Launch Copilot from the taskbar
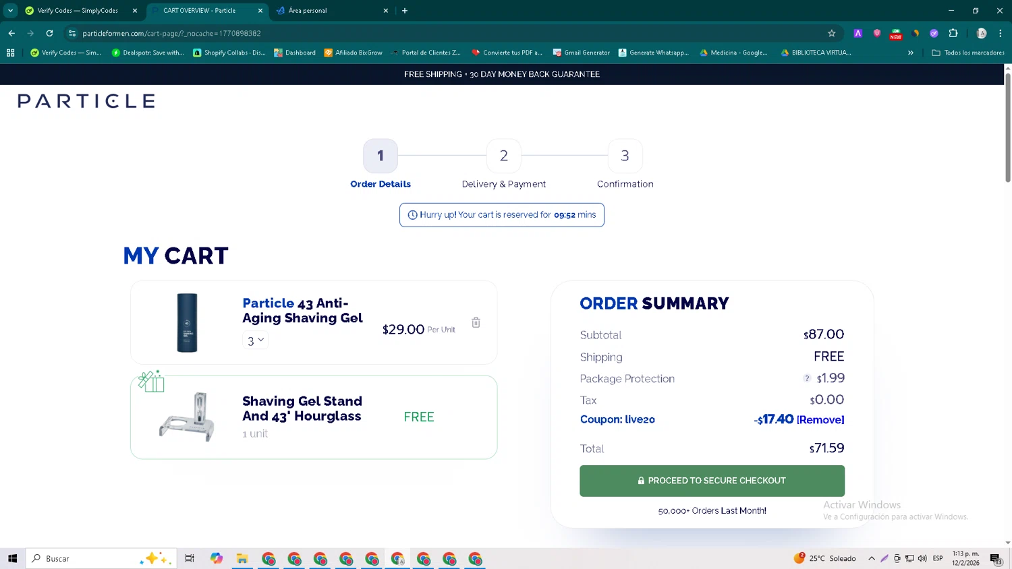Image resolution: width=1012 pixels, height=569 pixels. point(216,558)
